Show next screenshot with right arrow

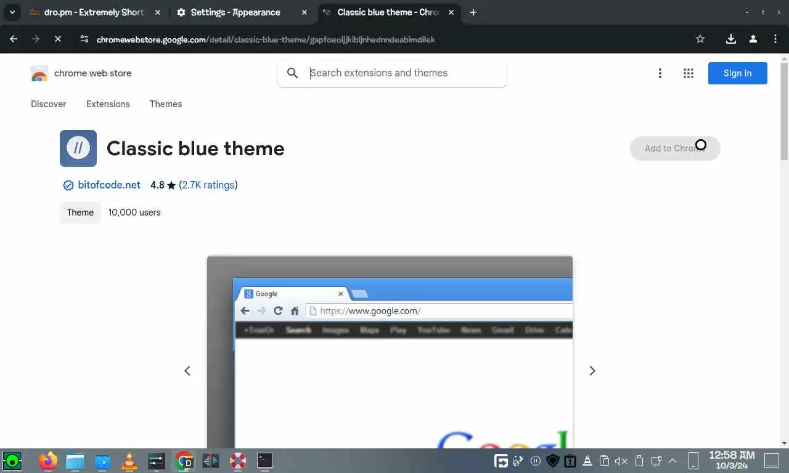592,371
